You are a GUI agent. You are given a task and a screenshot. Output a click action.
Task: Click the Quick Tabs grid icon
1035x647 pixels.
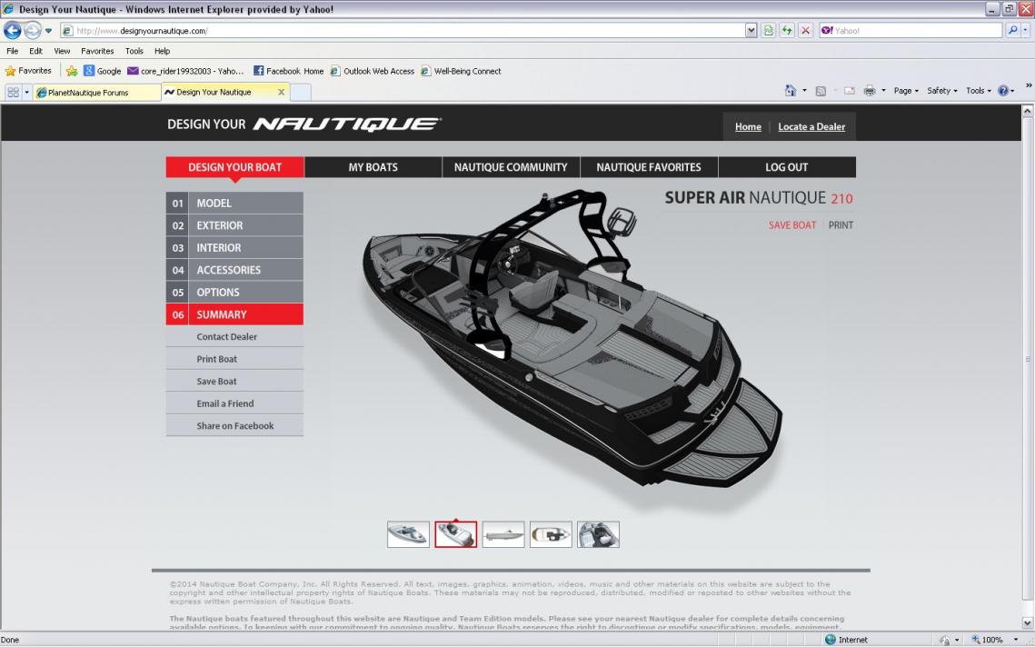[x=14, y=93]
